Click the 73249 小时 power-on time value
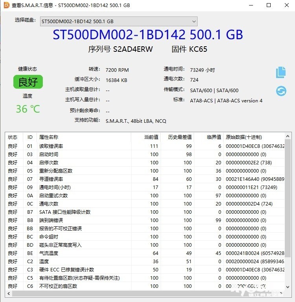This screenshot has height=302, width=295. (202, 70)
